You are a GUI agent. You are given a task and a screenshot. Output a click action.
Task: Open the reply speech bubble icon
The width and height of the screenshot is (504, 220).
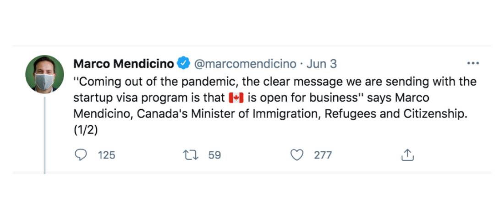click(81, 155)
